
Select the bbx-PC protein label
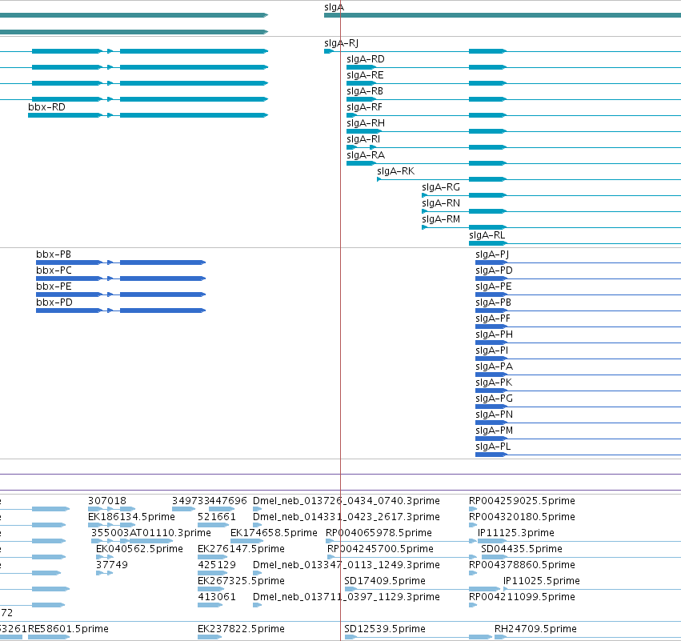click(x=54, y=270)
